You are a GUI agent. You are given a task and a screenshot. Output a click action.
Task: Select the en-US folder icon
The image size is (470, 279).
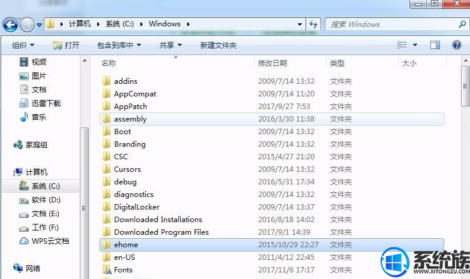[x=106, y=257]
